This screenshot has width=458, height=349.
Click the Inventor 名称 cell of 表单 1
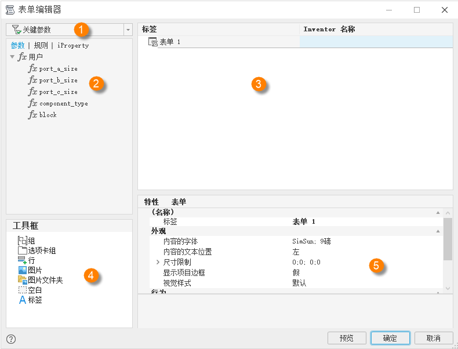[376, 42]
